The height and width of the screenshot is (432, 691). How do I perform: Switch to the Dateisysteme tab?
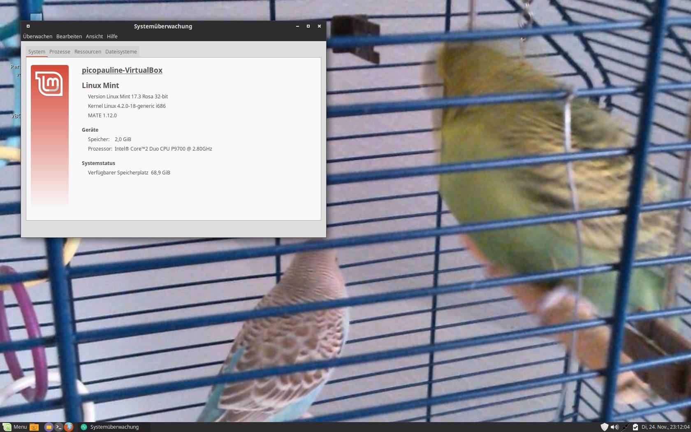pyautogui.click(x=121, y=52)
